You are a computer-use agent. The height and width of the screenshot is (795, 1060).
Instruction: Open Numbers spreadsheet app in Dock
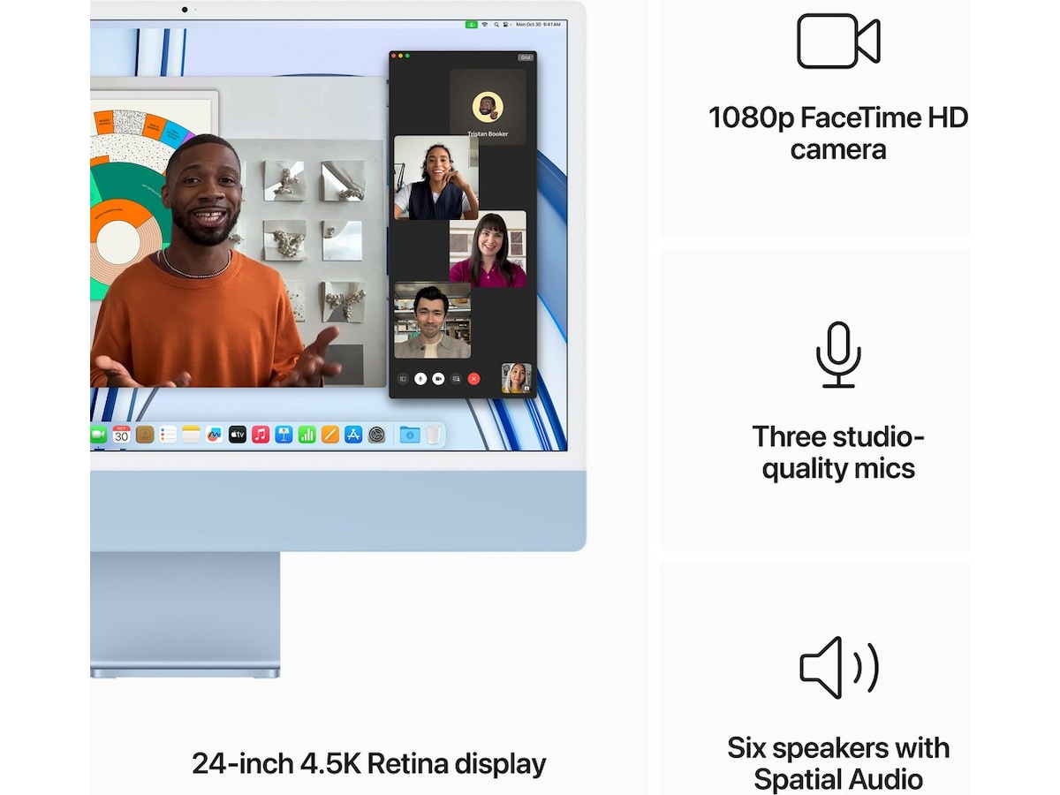click(x=307, y=435)
